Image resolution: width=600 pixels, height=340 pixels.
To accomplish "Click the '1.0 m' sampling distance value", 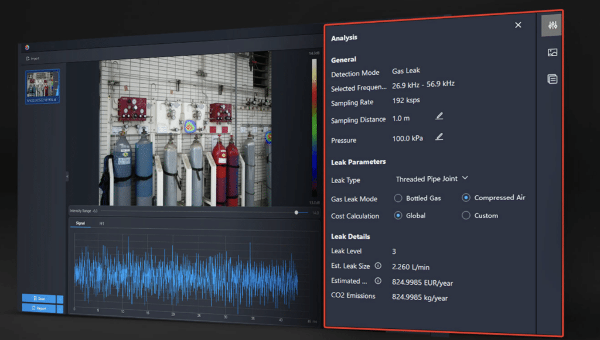I will [x=401, y=118].
